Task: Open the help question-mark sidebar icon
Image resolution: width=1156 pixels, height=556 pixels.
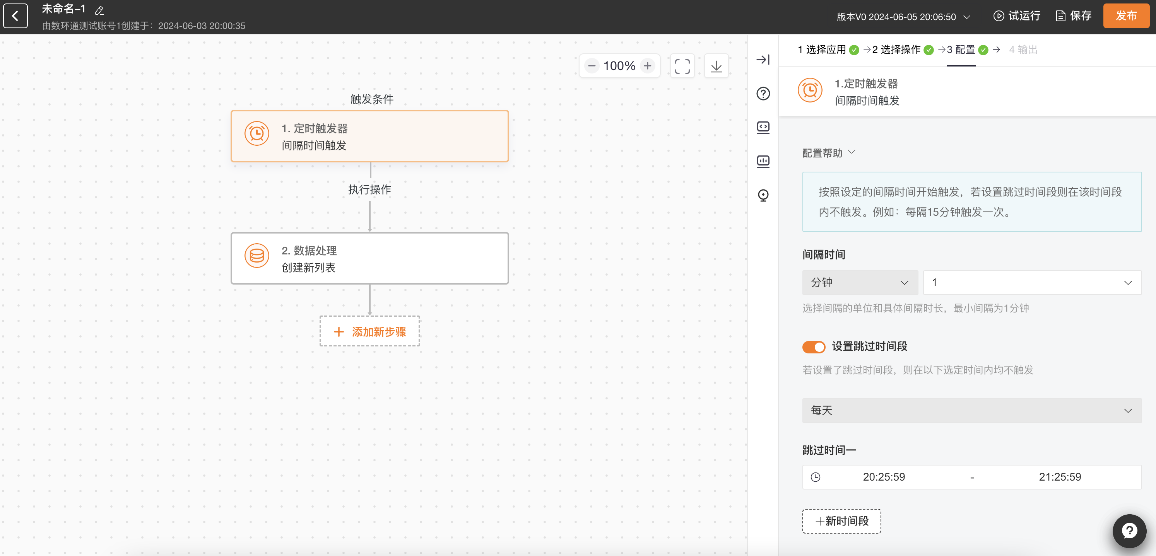Action: [763, 93]
